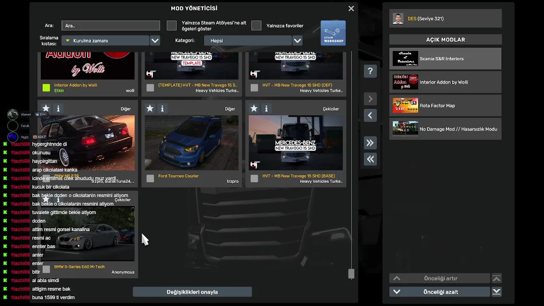Screen dimensions: 544x306
Task: Activate all mods with double right arrow
Action: [370, 143]
